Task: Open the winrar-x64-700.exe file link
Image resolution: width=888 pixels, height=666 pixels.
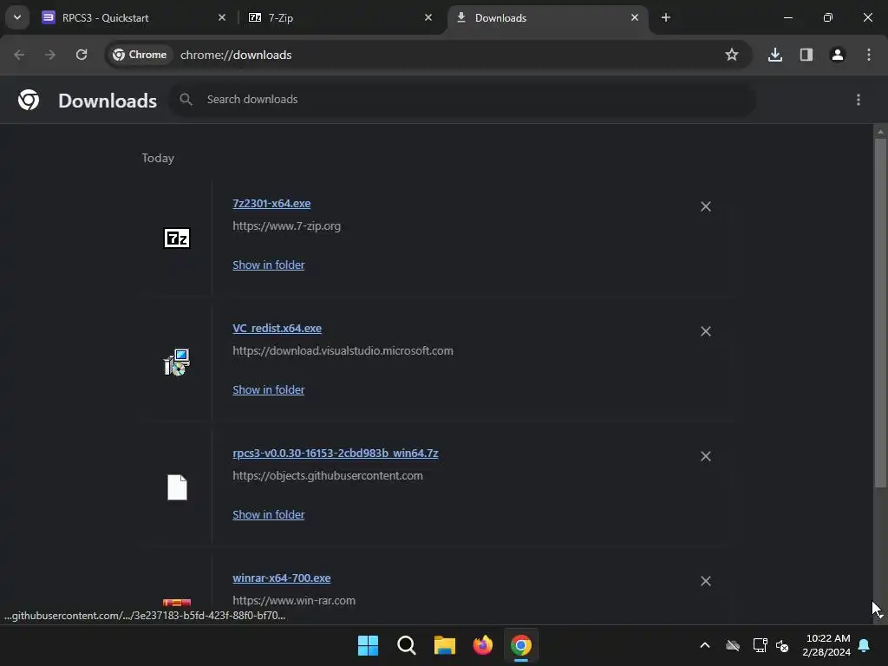Action: [282, 578]
